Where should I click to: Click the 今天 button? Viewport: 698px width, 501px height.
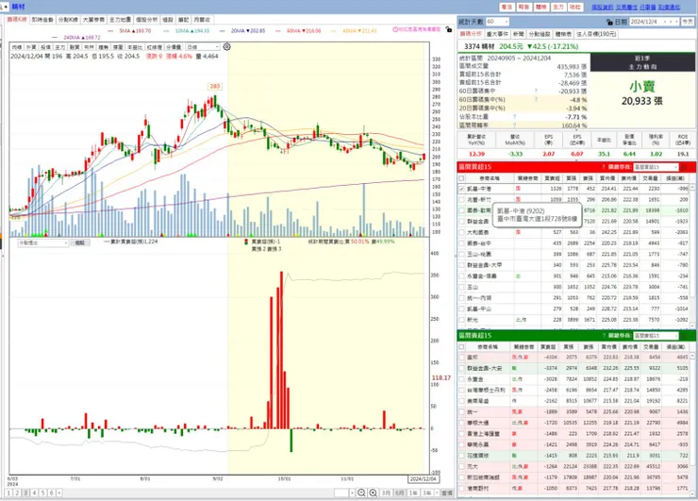click(688, 22)
